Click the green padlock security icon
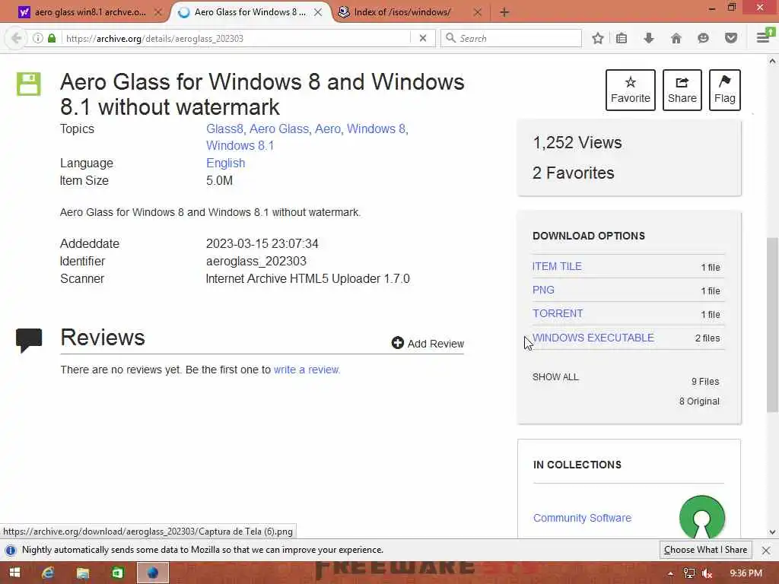Viewport: 779px width, 584px height. 52,38
